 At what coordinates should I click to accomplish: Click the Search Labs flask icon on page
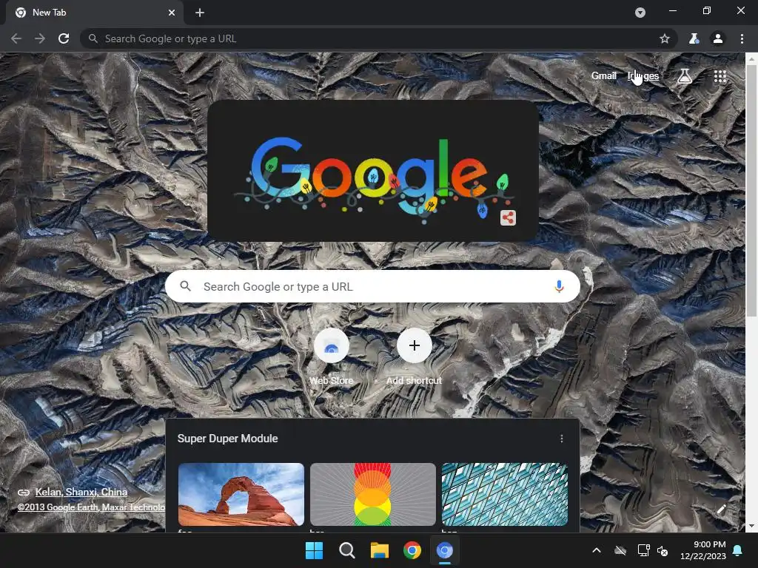[x=685, y=76]
